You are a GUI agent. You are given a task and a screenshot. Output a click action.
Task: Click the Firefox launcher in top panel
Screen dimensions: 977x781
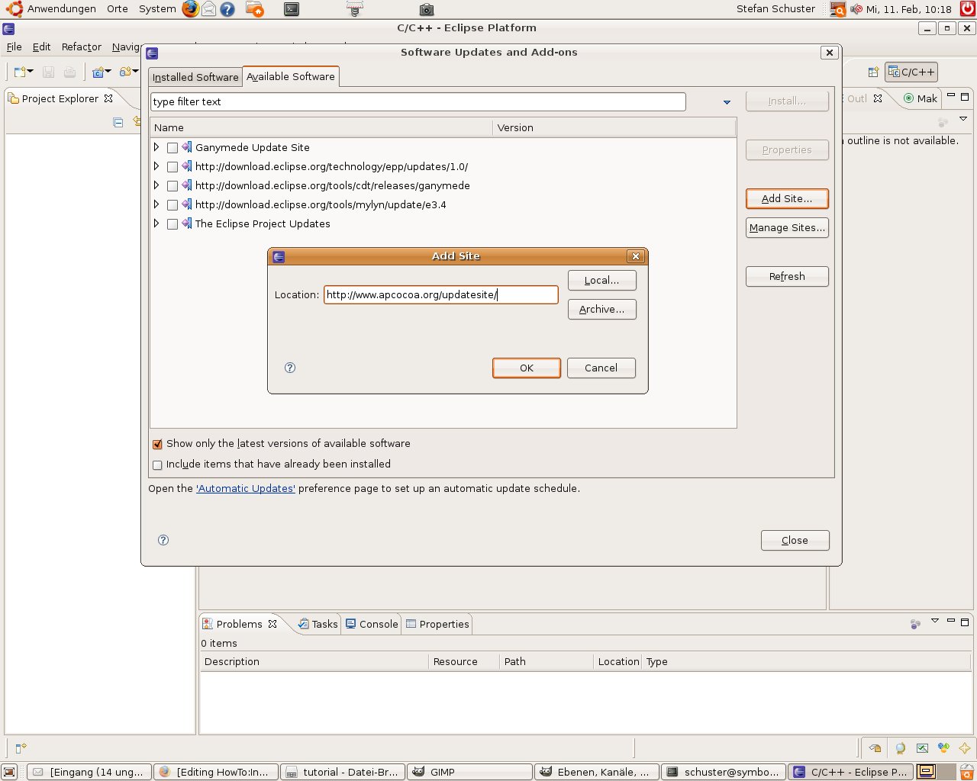(x=190, y=9)
